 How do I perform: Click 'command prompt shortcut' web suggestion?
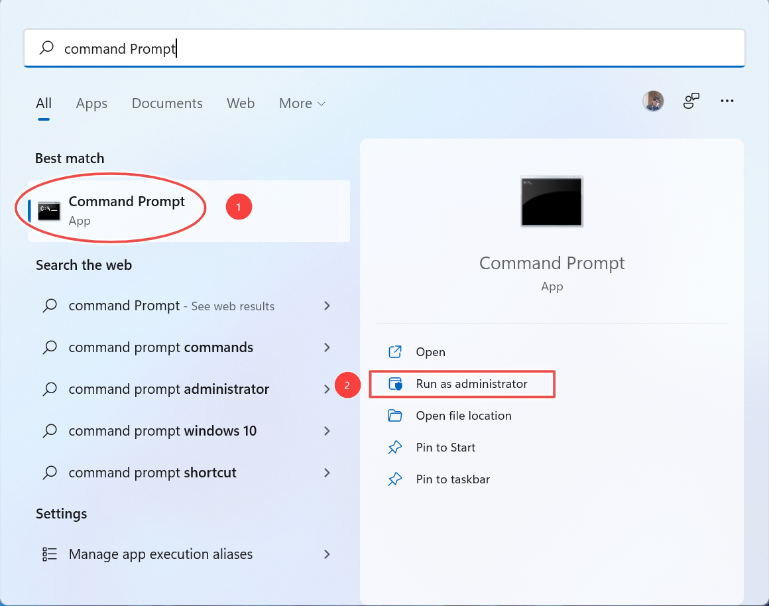coord(152,473)
